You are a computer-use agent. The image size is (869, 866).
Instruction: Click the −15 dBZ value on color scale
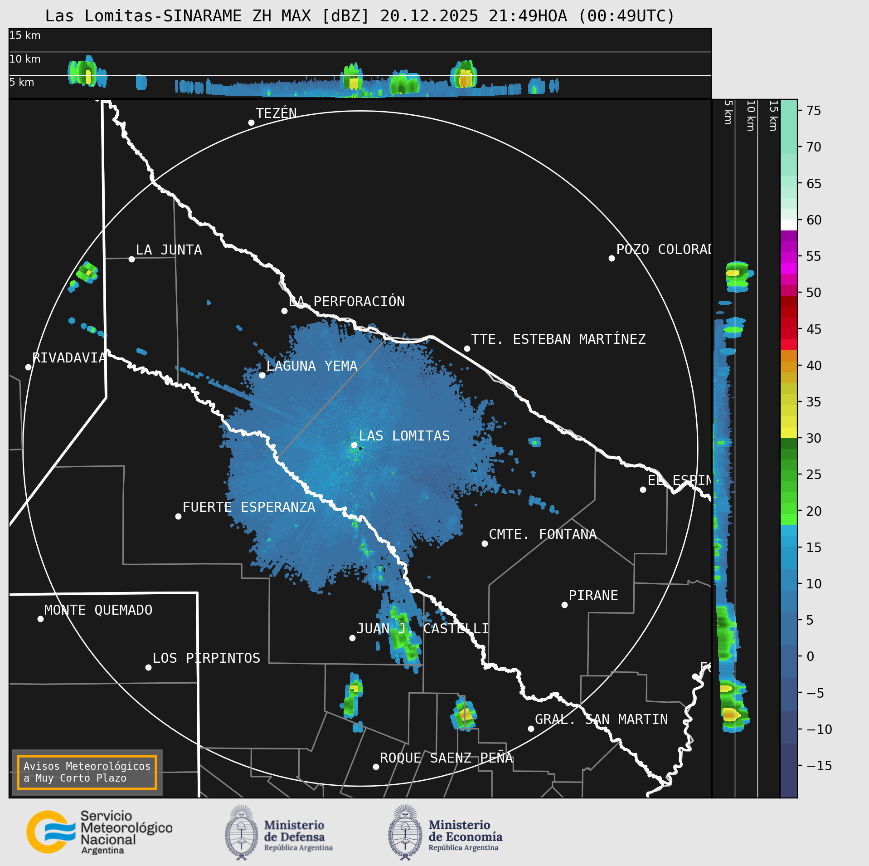pos(820,766)
